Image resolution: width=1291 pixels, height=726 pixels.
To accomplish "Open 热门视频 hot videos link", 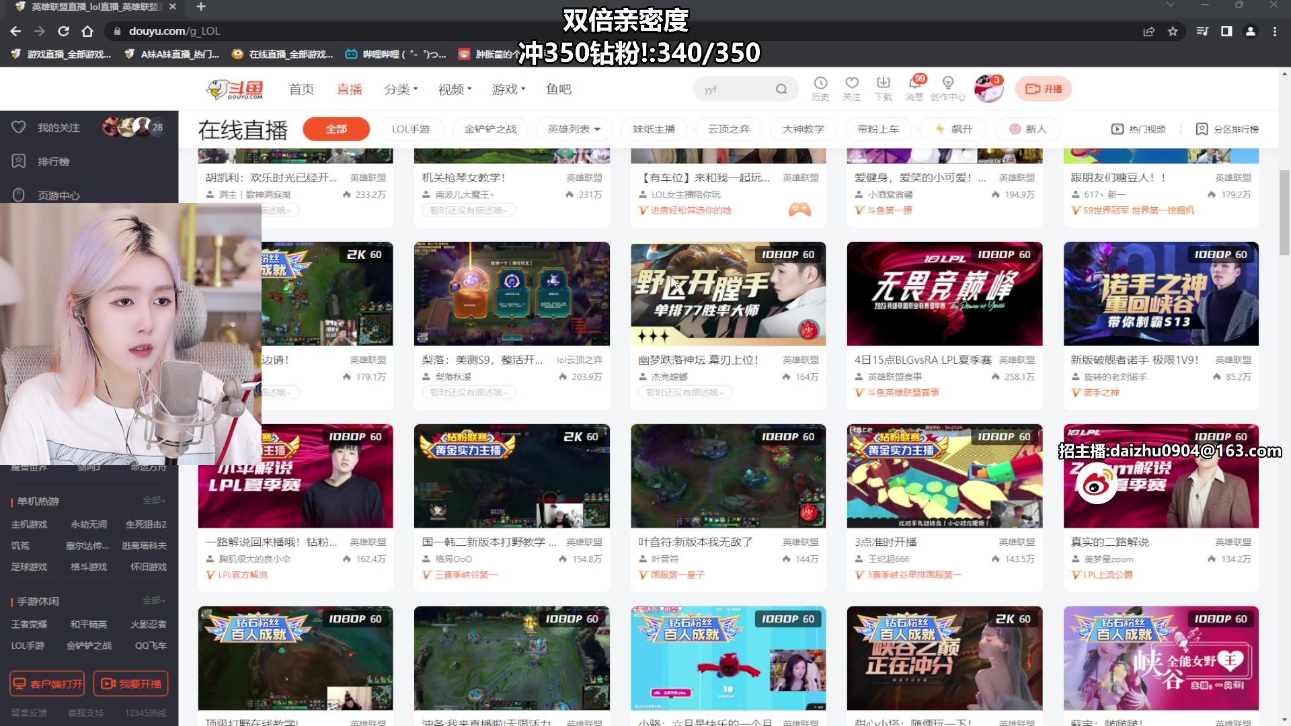I will click(1138, 129).
